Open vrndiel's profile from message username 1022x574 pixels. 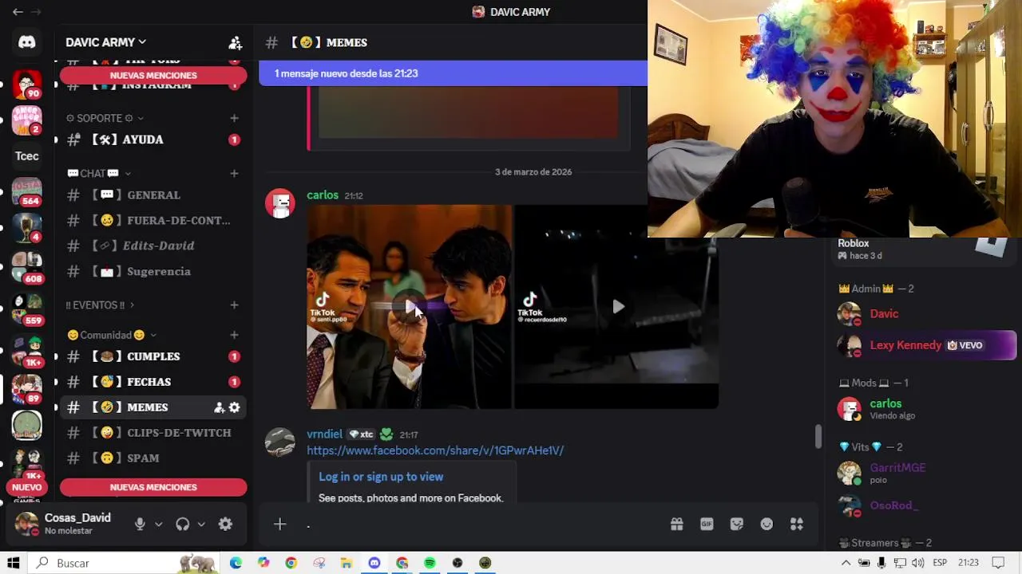click(x=324, y=434)
